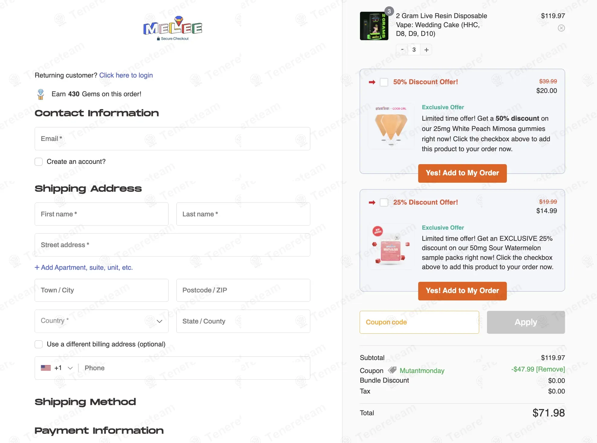This screenshot has width=597, height=443.
Task: Open the +1 phone country code selector
Action: click(57, 368)
